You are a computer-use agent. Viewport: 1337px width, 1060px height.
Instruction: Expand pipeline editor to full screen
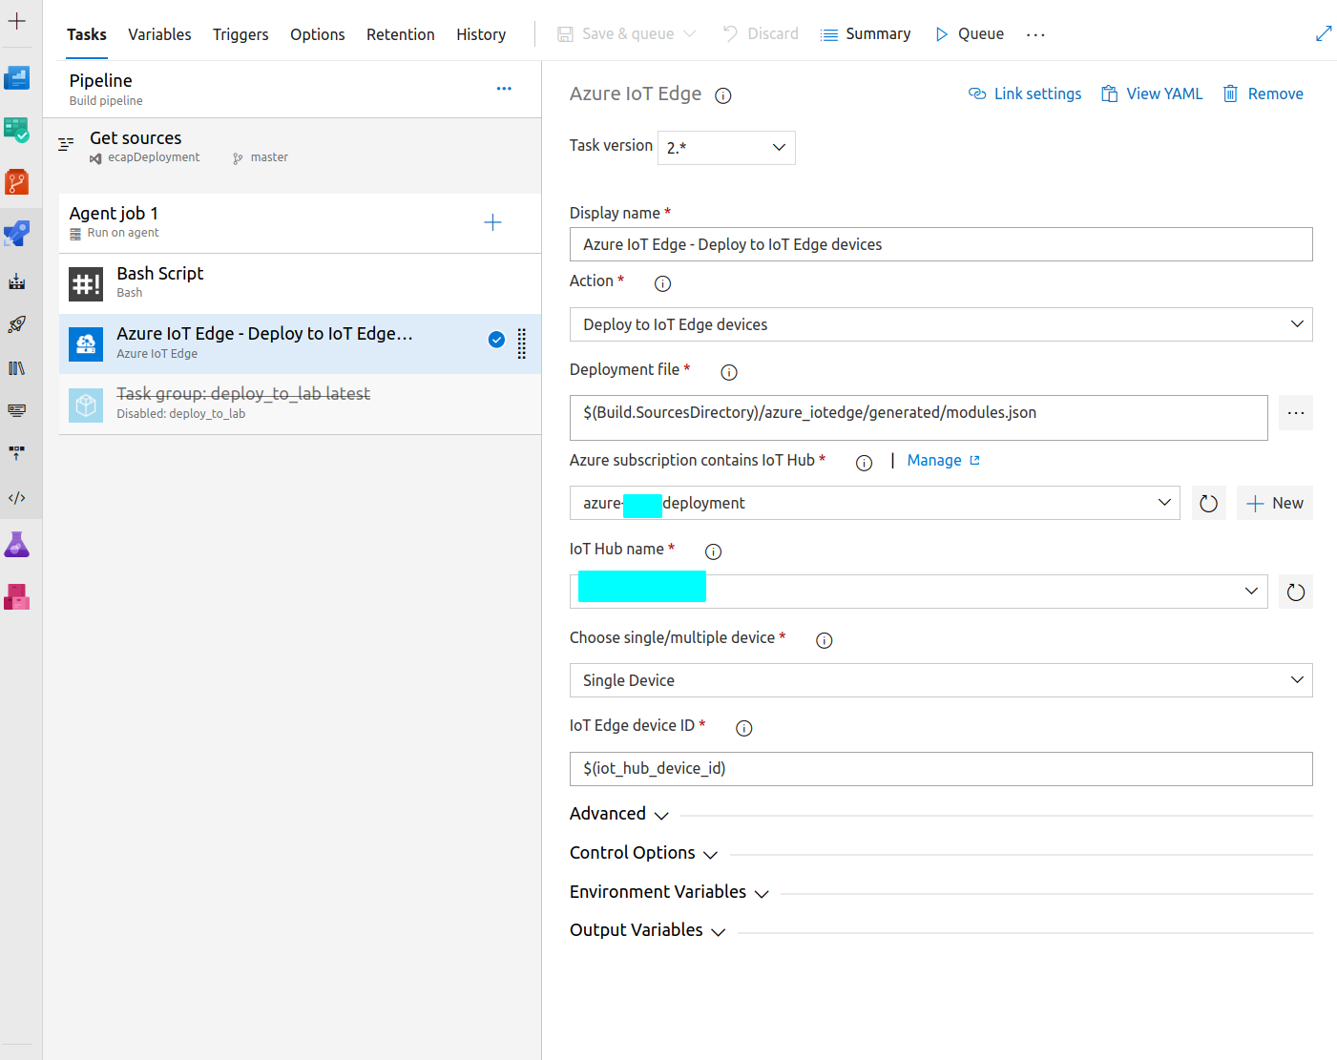[x=1324, y=33]
